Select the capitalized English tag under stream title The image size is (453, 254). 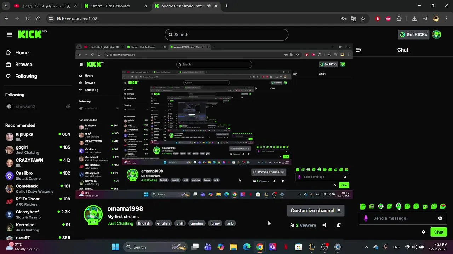click(144, 223)
